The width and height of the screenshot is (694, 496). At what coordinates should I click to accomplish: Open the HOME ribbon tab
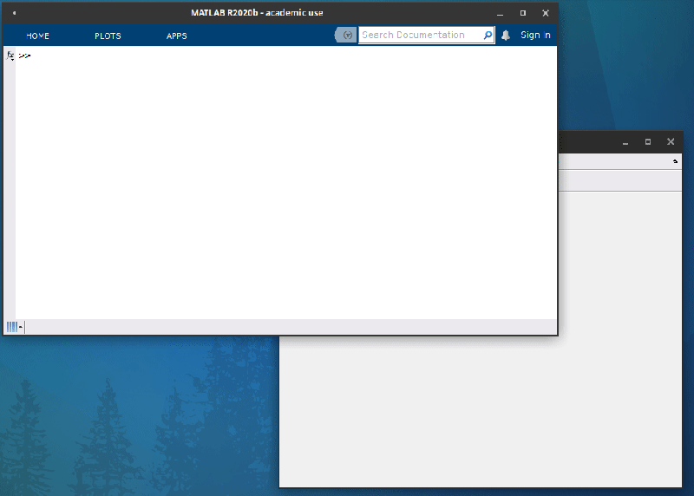[37, 36]
